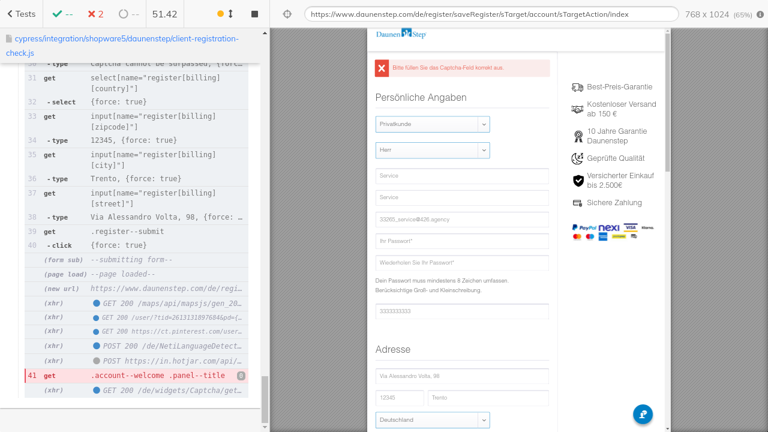
Task: Click the Best-Preis-Garantie truck icon
Action: click(577, 88)
